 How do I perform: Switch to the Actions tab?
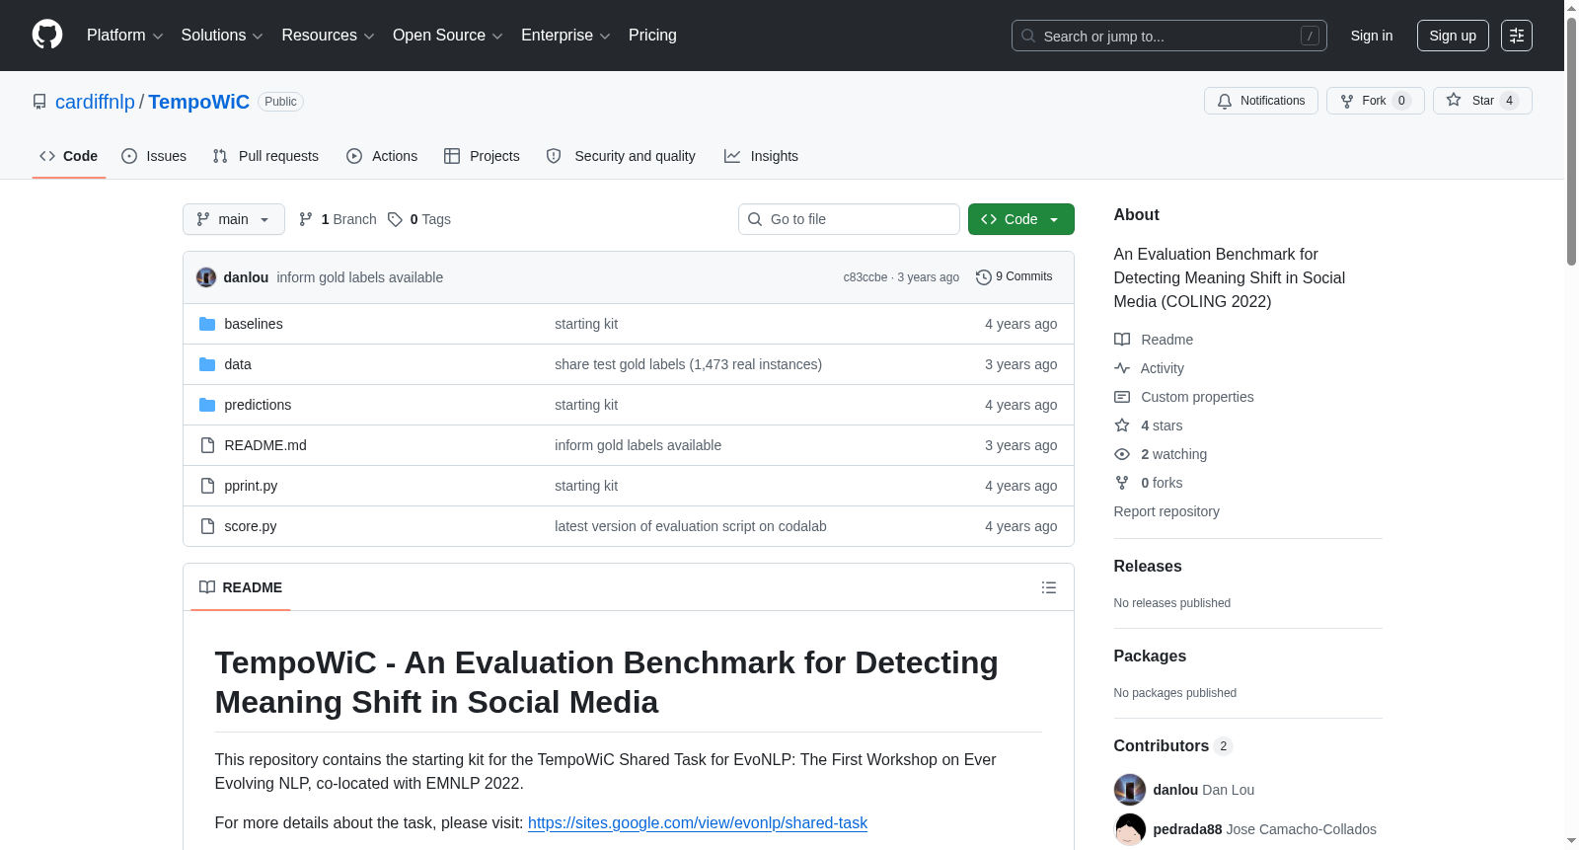[382, 156]
